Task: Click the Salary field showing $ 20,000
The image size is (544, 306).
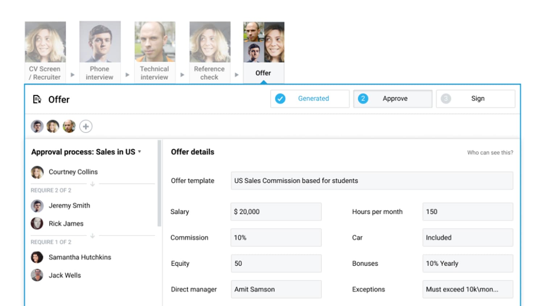Action: click(x=276, y=212)
